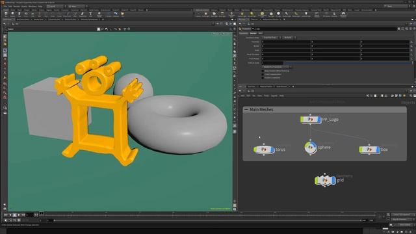Viewport: 416px width, 234px height.
Task: Select the L-System shelf tool
Action: tap(109, 14)
